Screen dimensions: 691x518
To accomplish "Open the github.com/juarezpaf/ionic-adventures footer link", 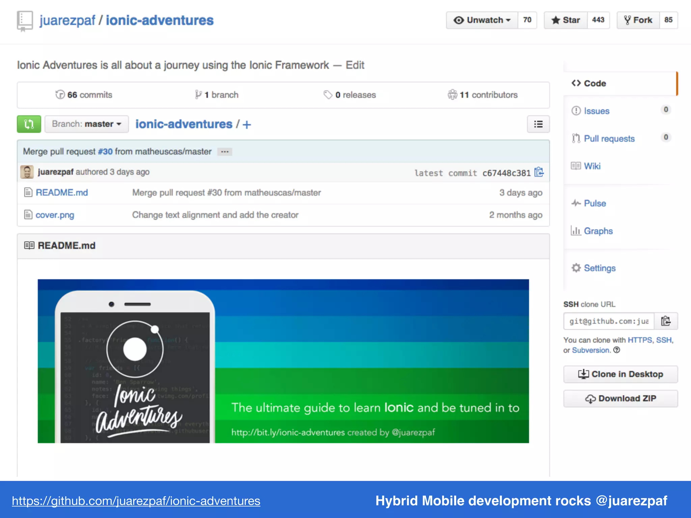I will (x=136, y=501).
